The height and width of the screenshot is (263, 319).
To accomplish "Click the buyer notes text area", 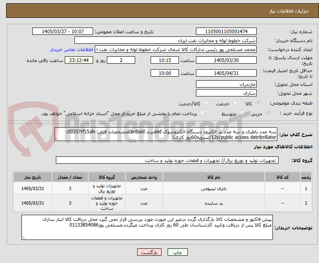I will [147, 227].
